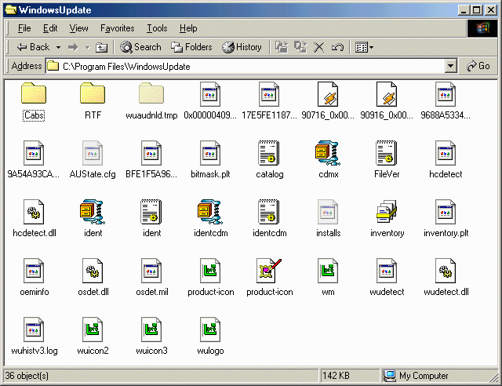Screen dimensions: 502x386
Task: Select the hcdetect.dll file icon
Action: [x=34, y=212]
